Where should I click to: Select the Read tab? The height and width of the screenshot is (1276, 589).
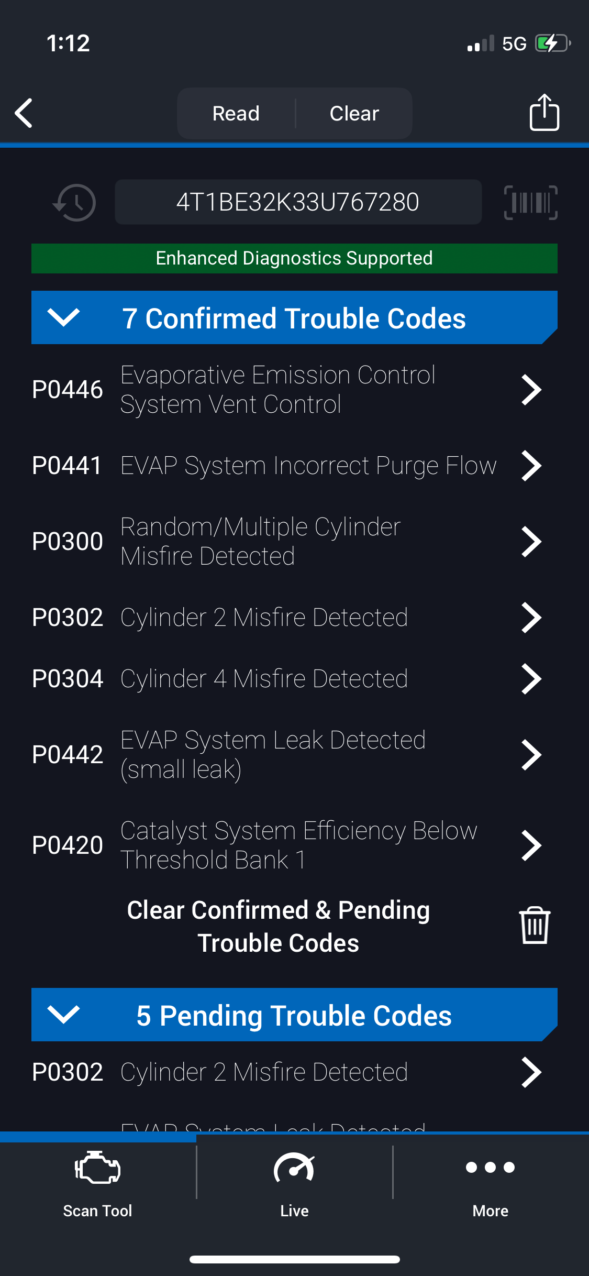236,113
